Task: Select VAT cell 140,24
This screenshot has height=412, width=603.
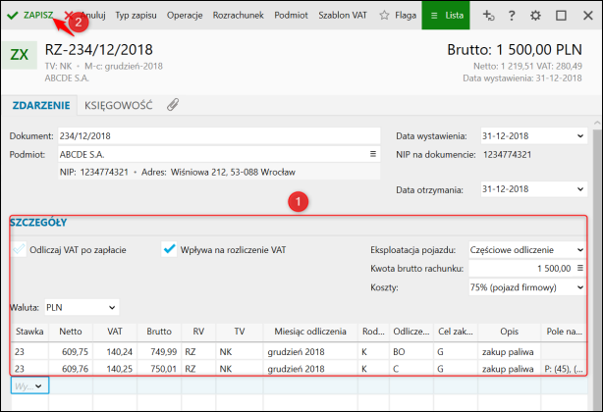Action: coord(115,352)
